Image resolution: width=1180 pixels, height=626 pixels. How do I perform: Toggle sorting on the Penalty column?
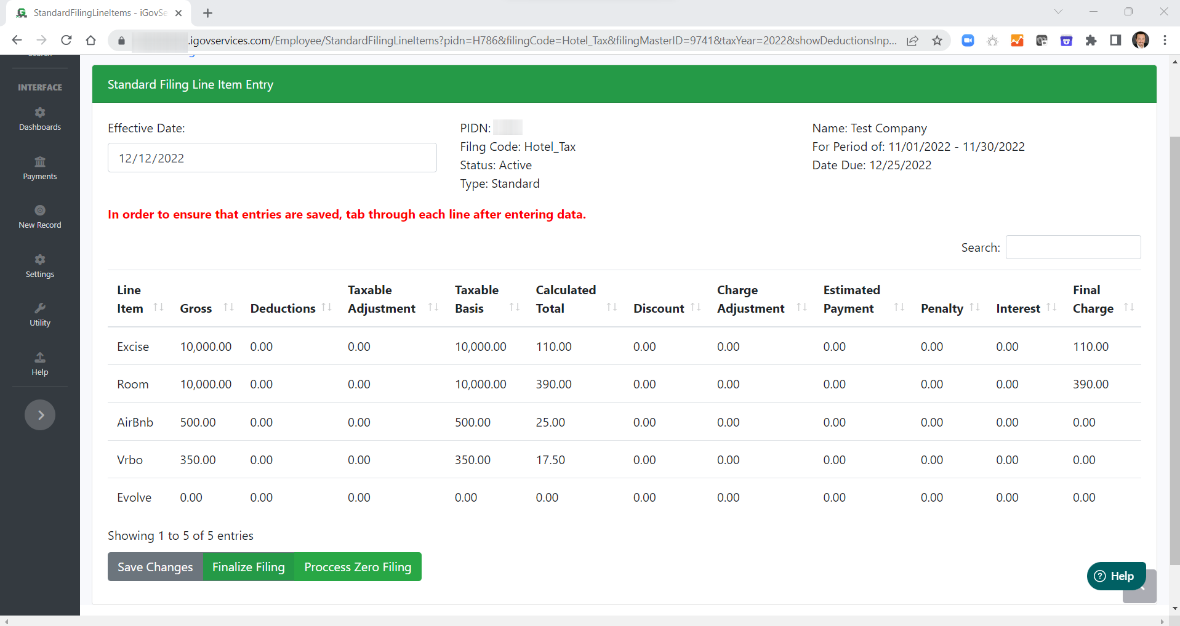(x=974, y=307)
